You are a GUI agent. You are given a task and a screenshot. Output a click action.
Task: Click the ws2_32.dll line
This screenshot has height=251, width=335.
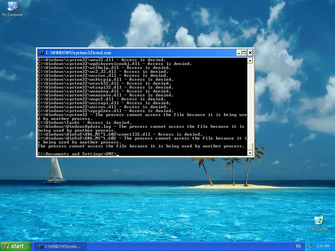coord(103,72)
